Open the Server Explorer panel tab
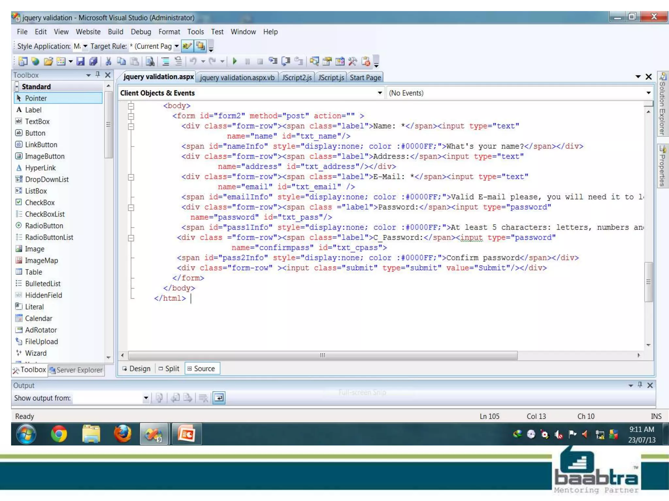669x501 pixels. [76, 370]
